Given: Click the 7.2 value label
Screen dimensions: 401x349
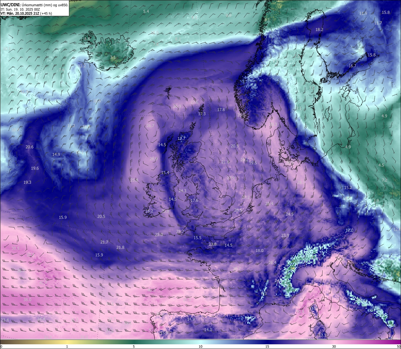Looking at the screenshot, I should pos(384,180).
